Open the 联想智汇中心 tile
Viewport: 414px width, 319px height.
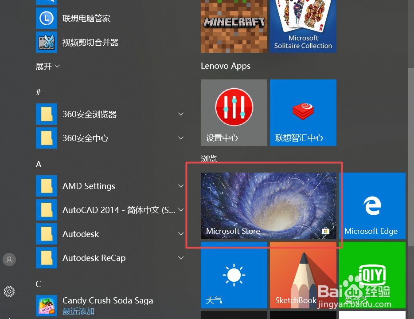303,113
